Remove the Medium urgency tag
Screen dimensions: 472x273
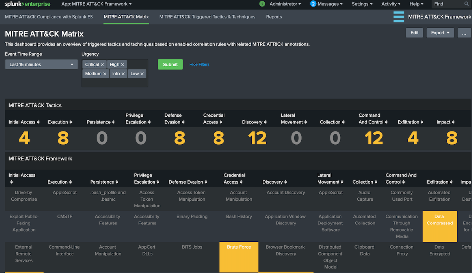pos(105,74)
